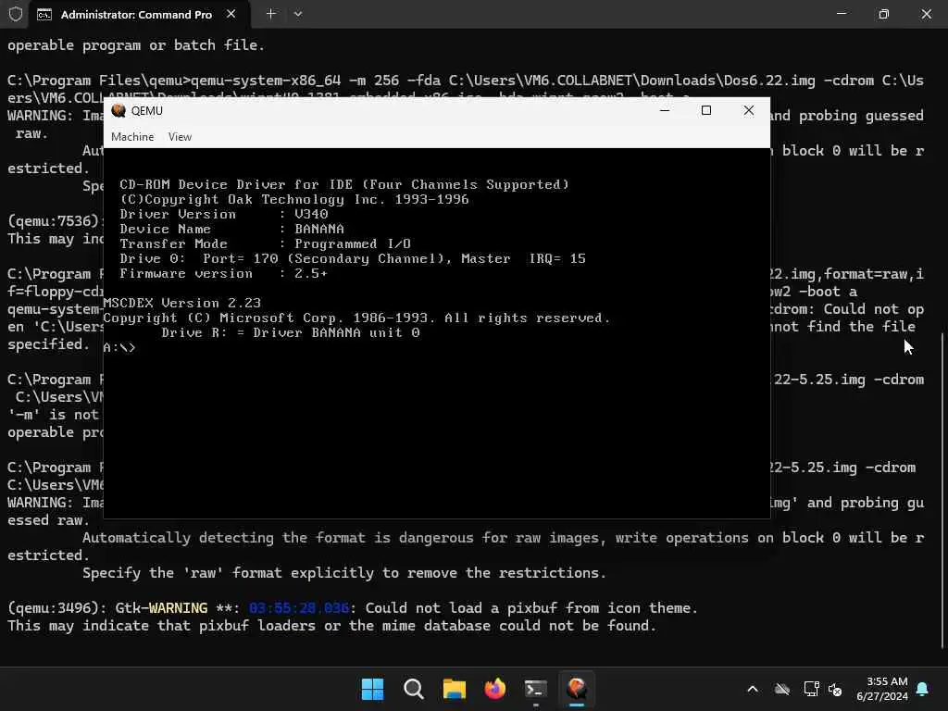
Task: Open the View menu in QEMU
Action: coord(180,137)
